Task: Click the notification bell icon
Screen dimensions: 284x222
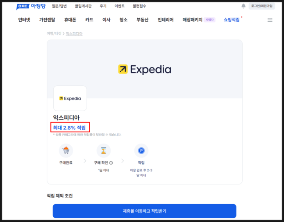Action: [243, 6]
